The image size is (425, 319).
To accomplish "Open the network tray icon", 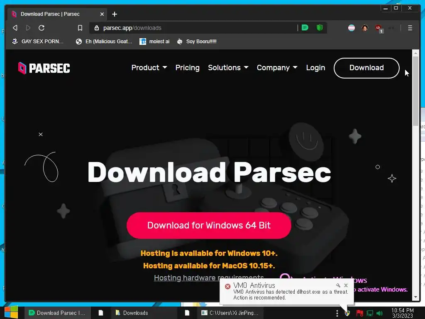I will tap(370, 313).
